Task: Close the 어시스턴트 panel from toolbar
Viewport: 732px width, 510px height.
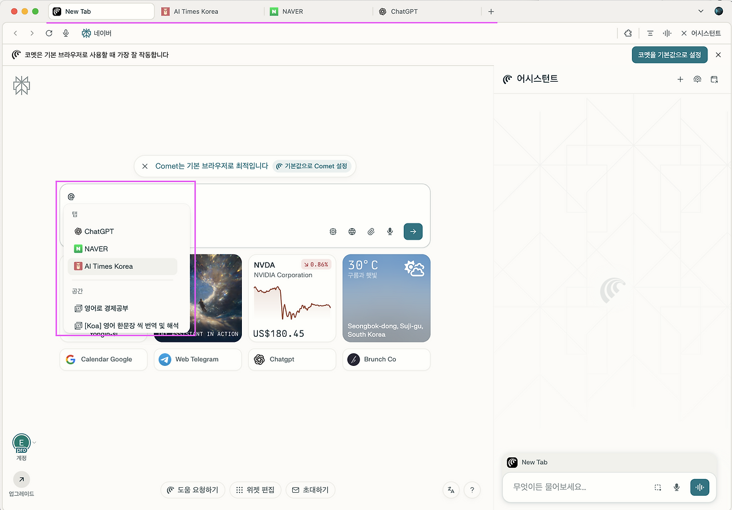Action: [x=701, y=33]
